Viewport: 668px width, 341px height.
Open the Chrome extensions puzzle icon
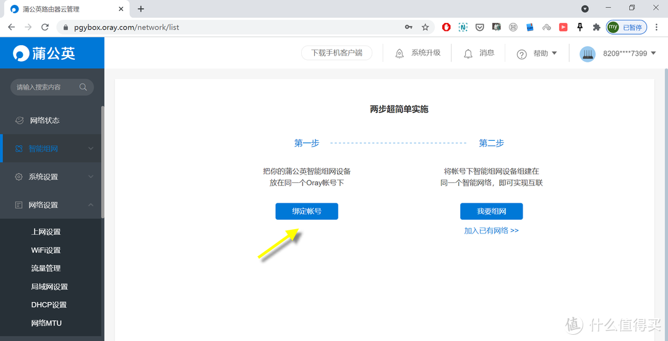596,27
